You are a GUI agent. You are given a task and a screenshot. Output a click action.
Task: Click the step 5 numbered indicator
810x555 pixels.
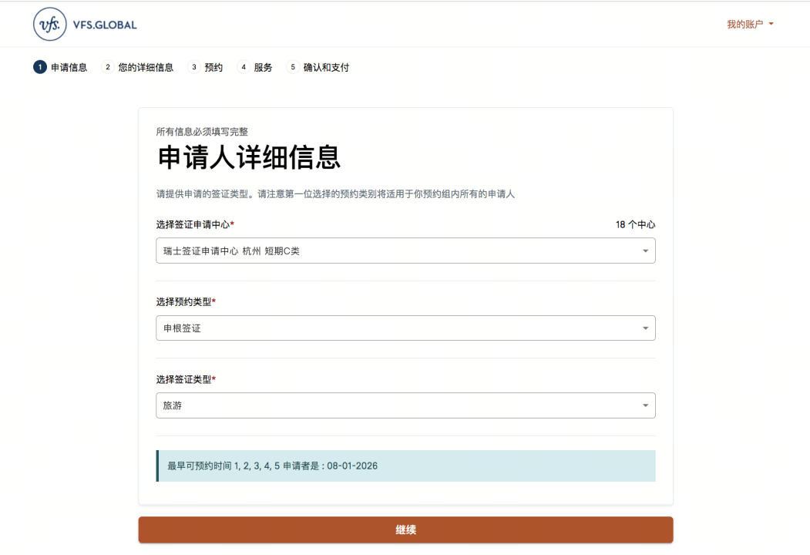pyautogui.click(x=291, y=67)
